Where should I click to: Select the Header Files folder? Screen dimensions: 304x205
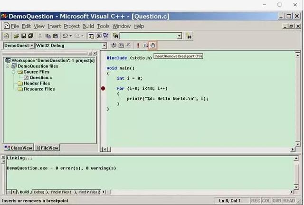(x=34, y=84)
